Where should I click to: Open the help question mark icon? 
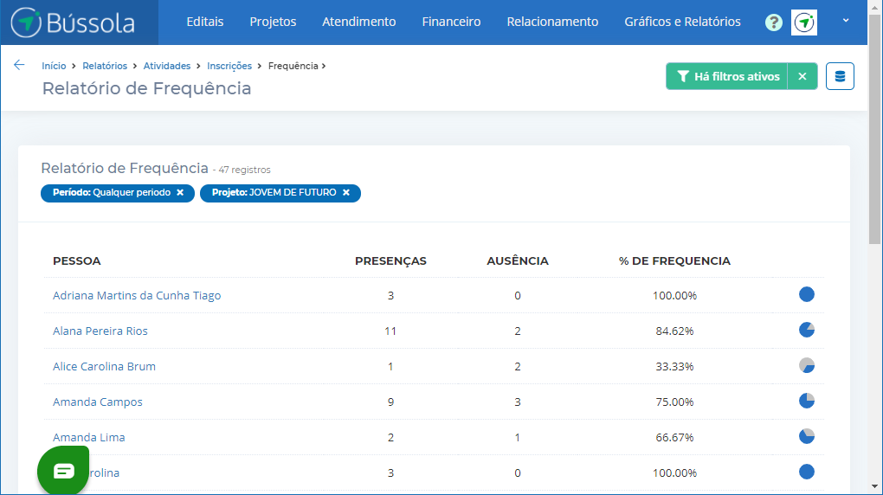(774, 22)
